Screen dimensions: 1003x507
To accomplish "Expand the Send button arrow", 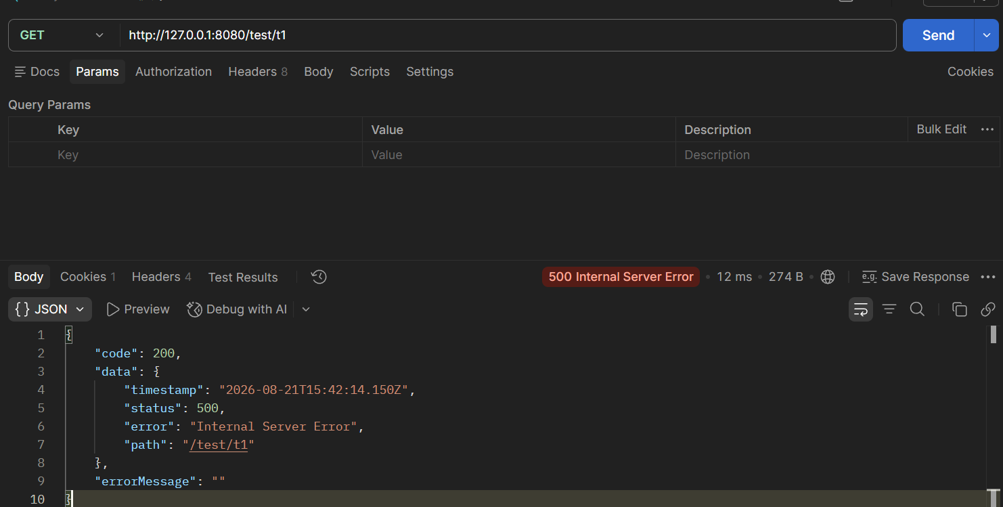I will (x=986, y=35).
